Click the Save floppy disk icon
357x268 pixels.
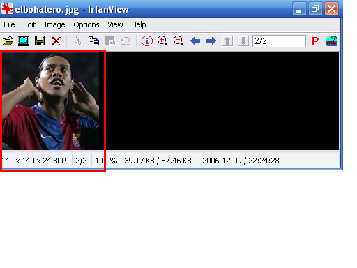pyautogui.click(x=40, y=40)
